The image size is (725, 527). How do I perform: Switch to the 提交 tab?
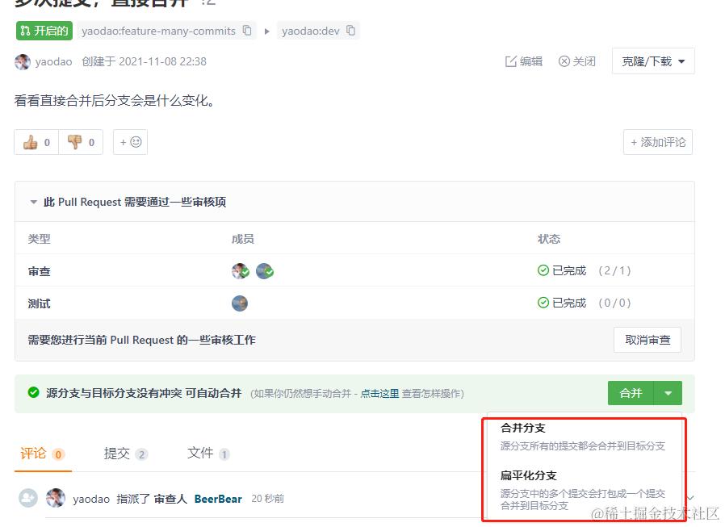(118, 454)
